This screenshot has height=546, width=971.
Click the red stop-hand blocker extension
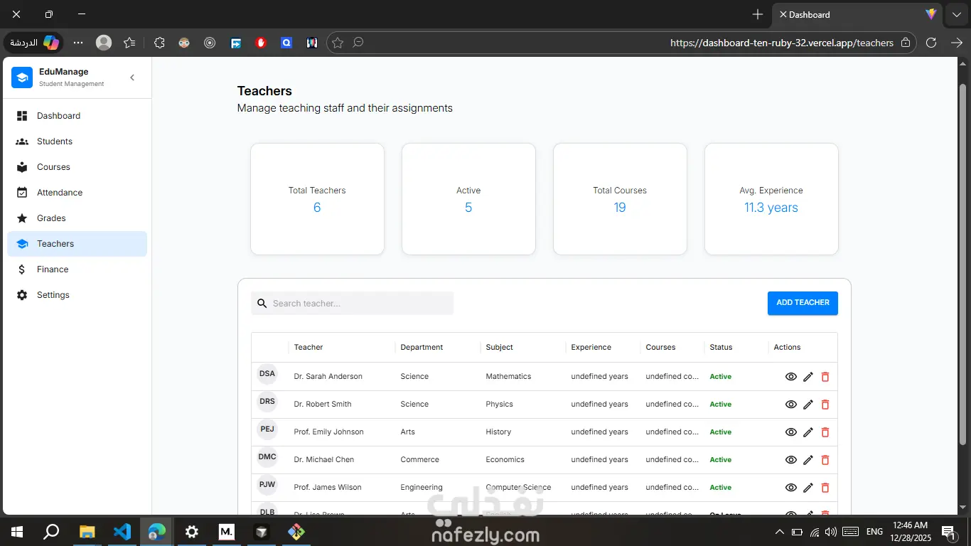point(261,43)
